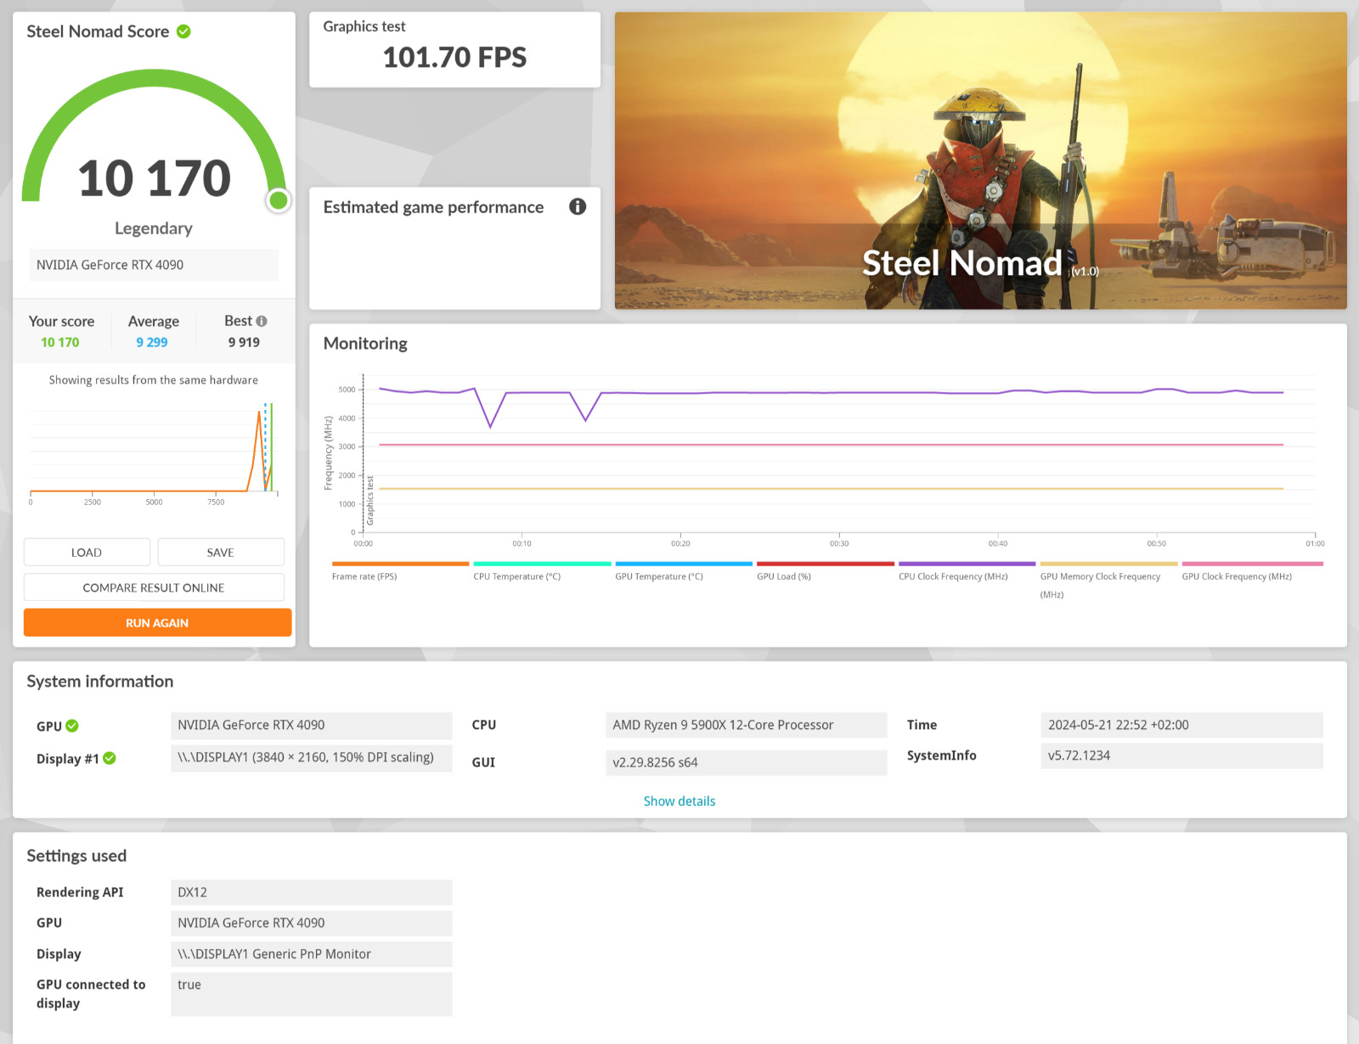The image size is (1359, 1044).
Task: Select the 101.70 FPS graphics test result
Action: (x=454, y=57)
